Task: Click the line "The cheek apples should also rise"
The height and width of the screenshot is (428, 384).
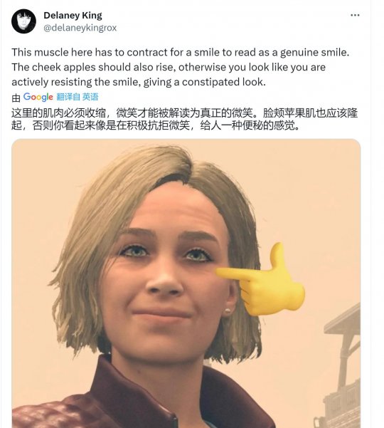Action: point(169,67)
